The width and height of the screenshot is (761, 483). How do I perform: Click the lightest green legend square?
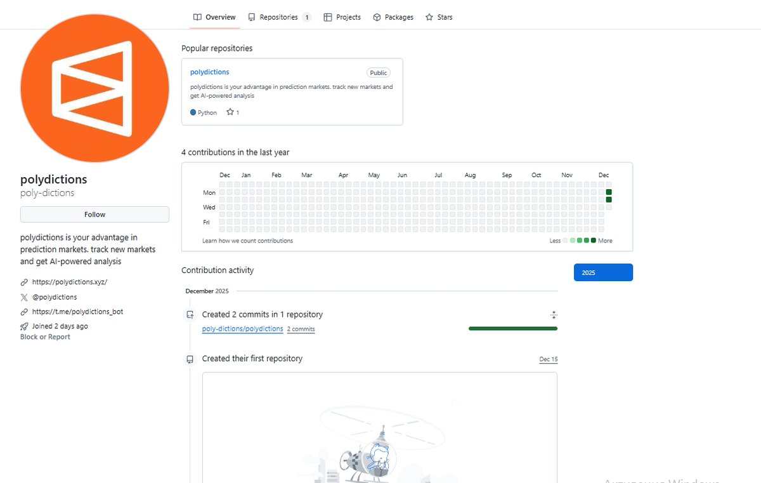[x=573, y=241]
